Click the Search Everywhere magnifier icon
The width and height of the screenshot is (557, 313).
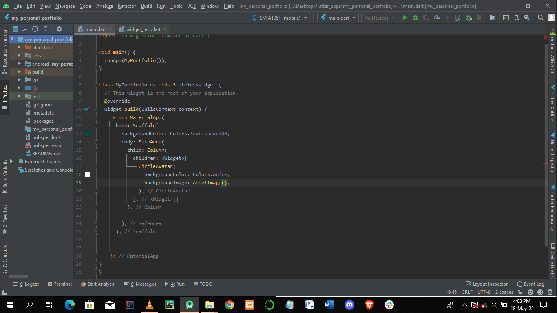(x=541, y=18)
